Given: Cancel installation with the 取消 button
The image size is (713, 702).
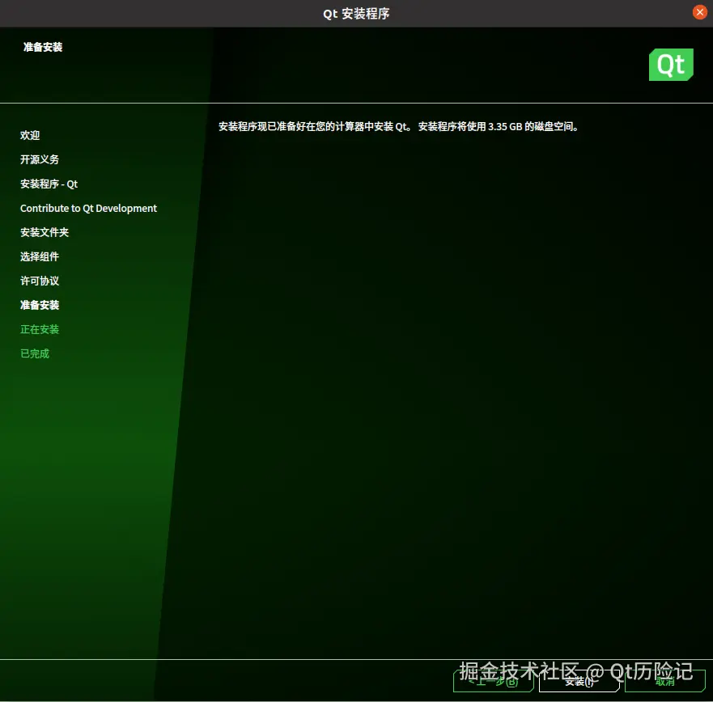Looking at the screenshot, I should [x=664, y=681].
